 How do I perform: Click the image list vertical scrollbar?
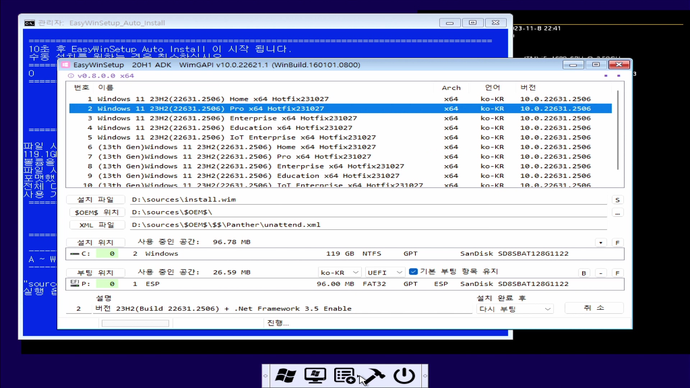pyautogui.click(x=618, y=130)
